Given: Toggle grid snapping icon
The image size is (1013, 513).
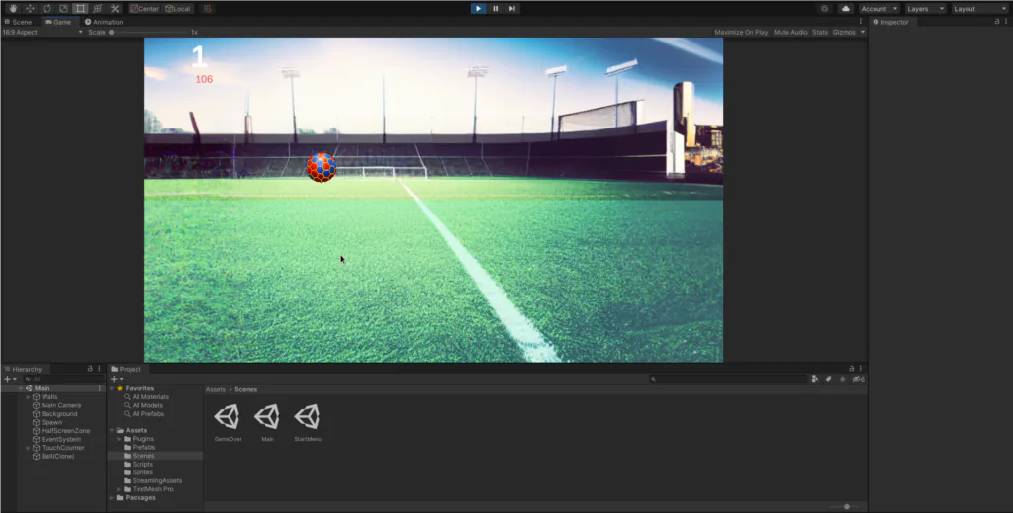Looking at the screenshot, I should click(208, 8).
